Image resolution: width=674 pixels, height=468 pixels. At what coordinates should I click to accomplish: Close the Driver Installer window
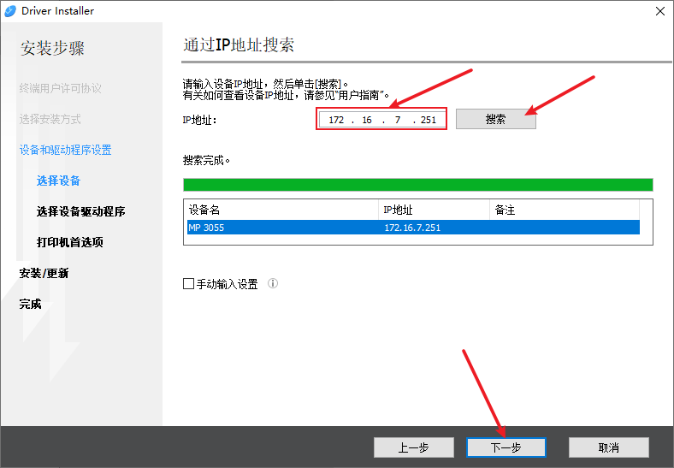pos(659,11)
